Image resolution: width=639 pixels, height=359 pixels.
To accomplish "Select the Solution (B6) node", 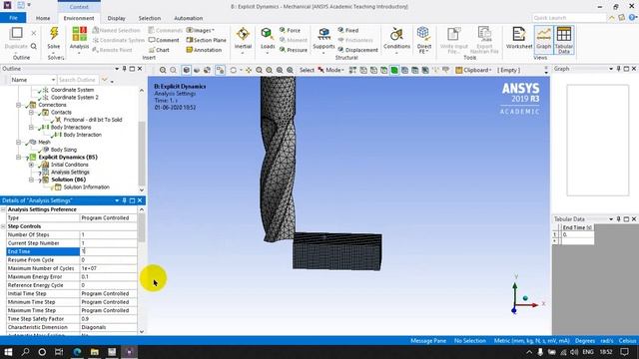I will point(68,179).
